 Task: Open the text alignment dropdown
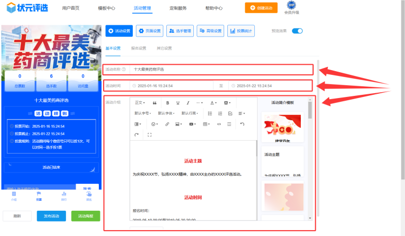241,113
